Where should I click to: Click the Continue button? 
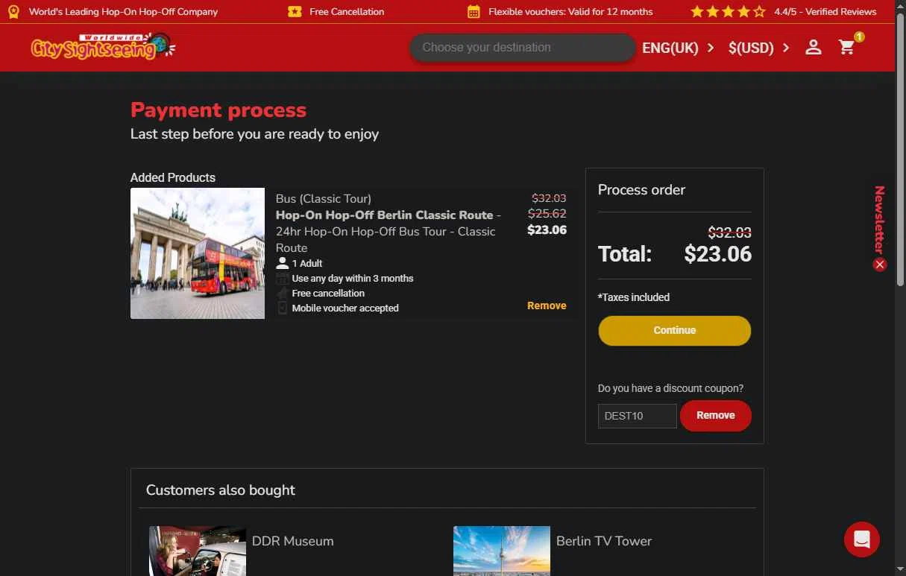[675, 330]
